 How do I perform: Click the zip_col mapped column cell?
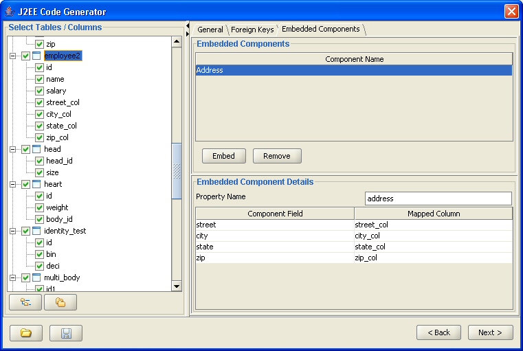click(x=433, y=258)
